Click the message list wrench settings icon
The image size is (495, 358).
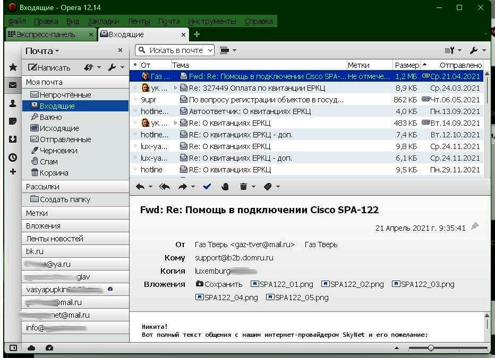[x=474, y=50]
